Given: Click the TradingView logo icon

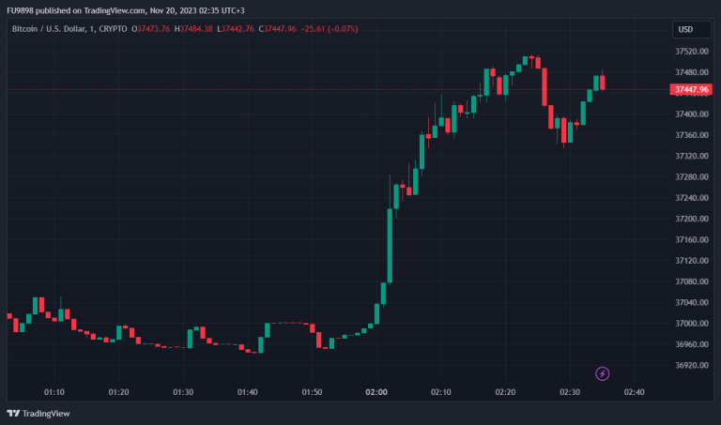Looking at the screenshot, I should [x=13, y=413].
